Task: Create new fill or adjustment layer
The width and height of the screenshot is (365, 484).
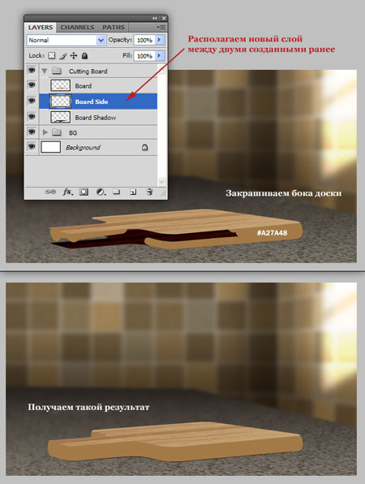Action: (101, 192)
